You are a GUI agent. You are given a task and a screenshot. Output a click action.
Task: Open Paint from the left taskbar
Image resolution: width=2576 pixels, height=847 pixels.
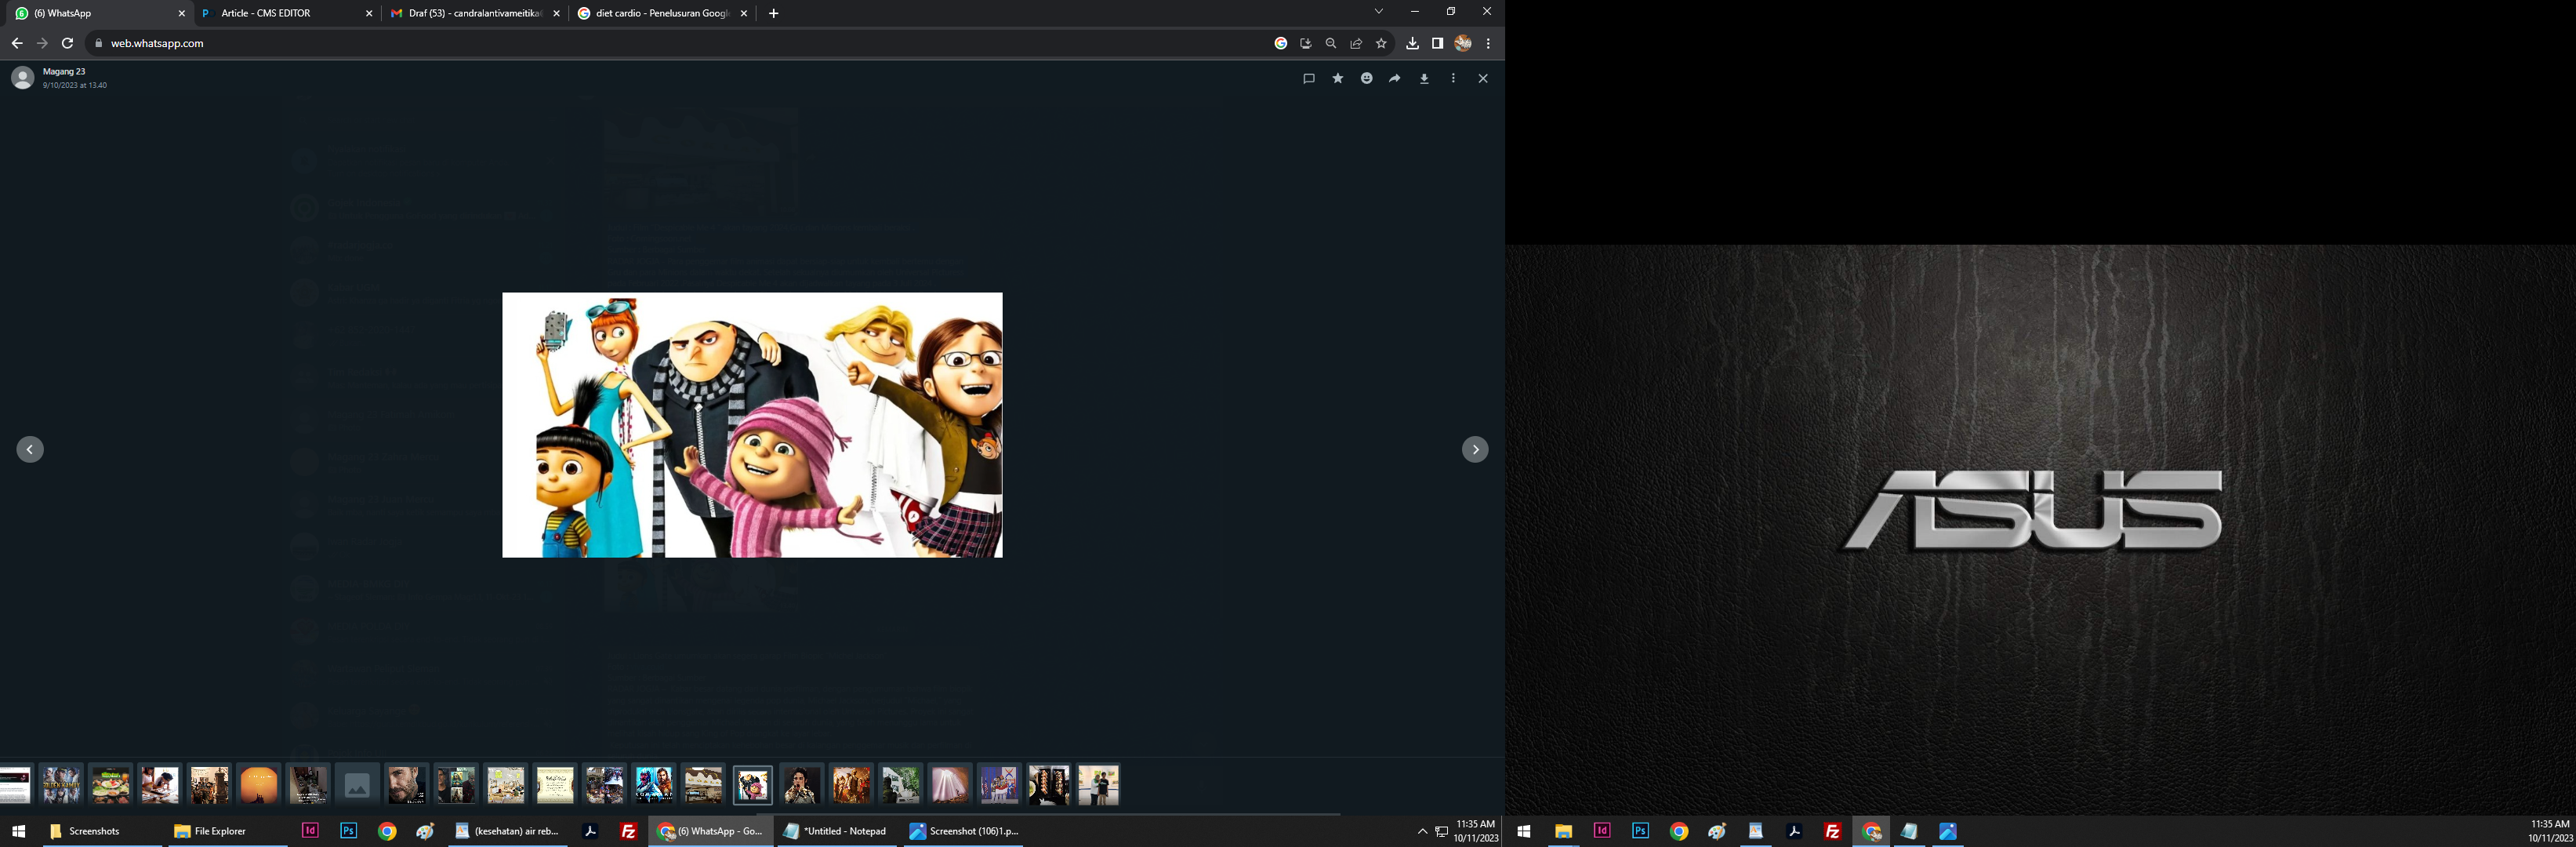(x=425, y=831)
